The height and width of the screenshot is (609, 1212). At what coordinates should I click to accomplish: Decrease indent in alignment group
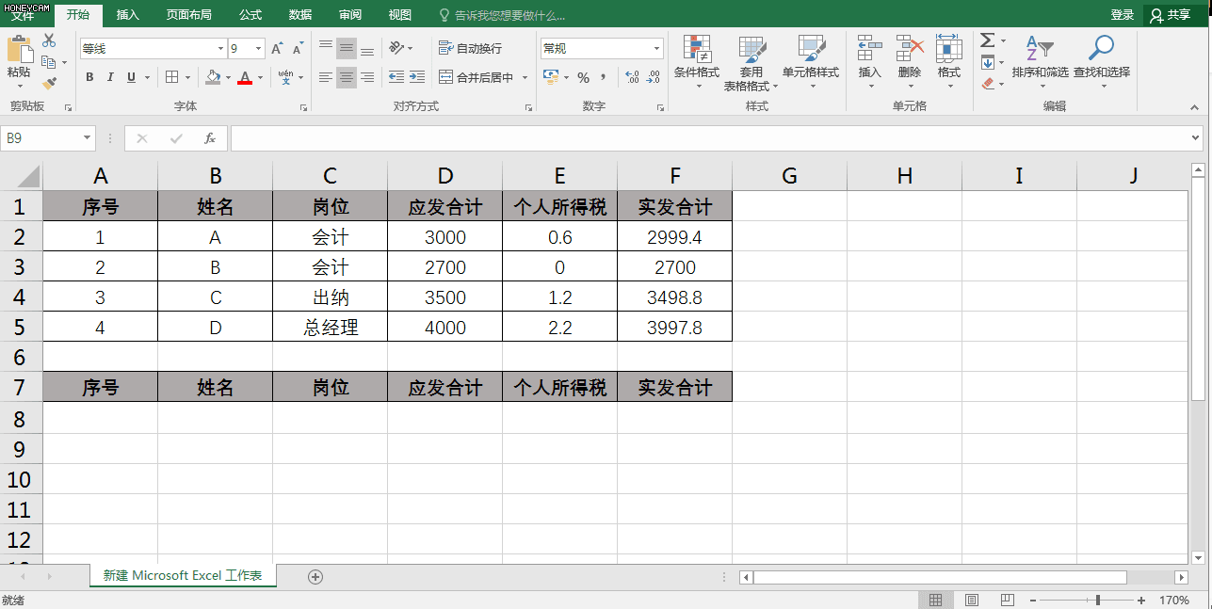click(x=396, y=77)
